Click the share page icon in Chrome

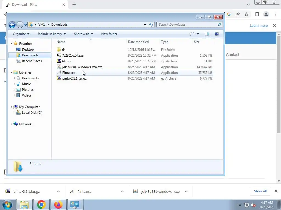(238, 14)
